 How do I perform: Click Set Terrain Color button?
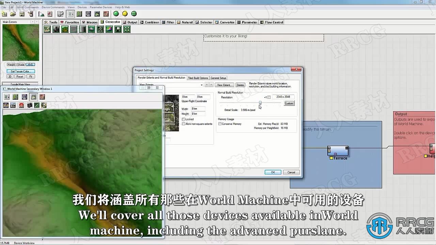[x=21, y=71]
